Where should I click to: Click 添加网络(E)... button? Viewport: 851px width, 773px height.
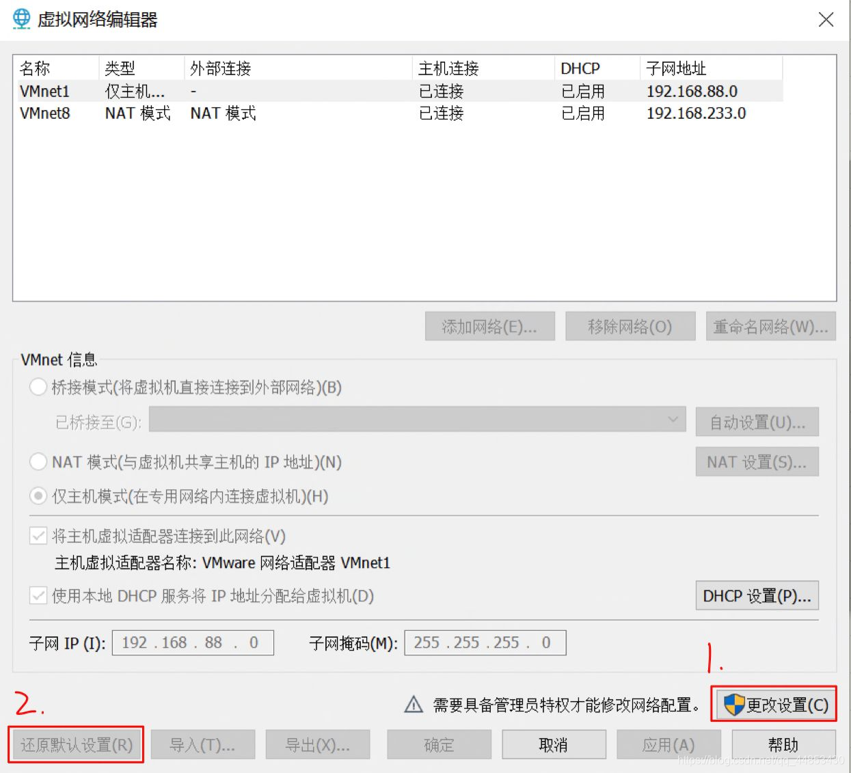489,327
